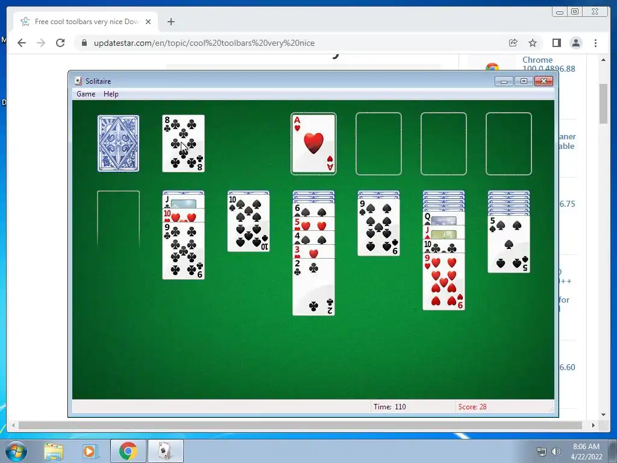Click the 6 of spades in fourth column

(x=313, y=210)
